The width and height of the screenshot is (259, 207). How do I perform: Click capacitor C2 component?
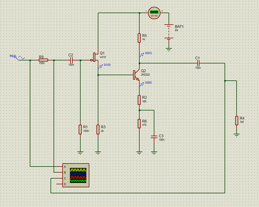point(71,60)
